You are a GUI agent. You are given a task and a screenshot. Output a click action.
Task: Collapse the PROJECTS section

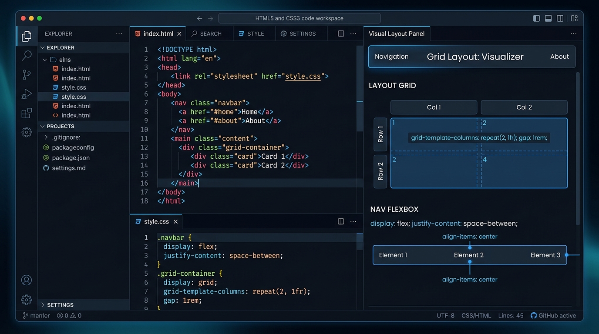84,126
